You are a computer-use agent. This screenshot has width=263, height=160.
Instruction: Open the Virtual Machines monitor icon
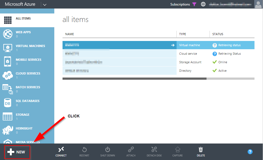pos(8,48)
